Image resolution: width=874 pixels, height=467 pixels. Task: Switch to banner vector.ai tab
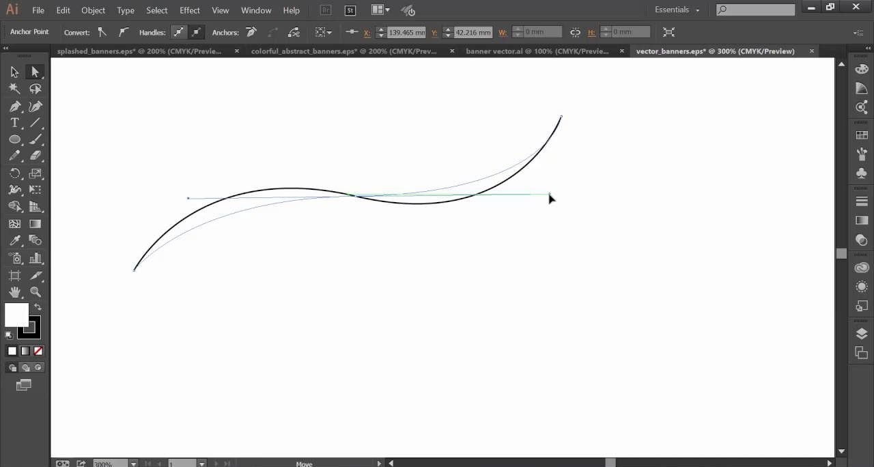(x=537, y=51)
